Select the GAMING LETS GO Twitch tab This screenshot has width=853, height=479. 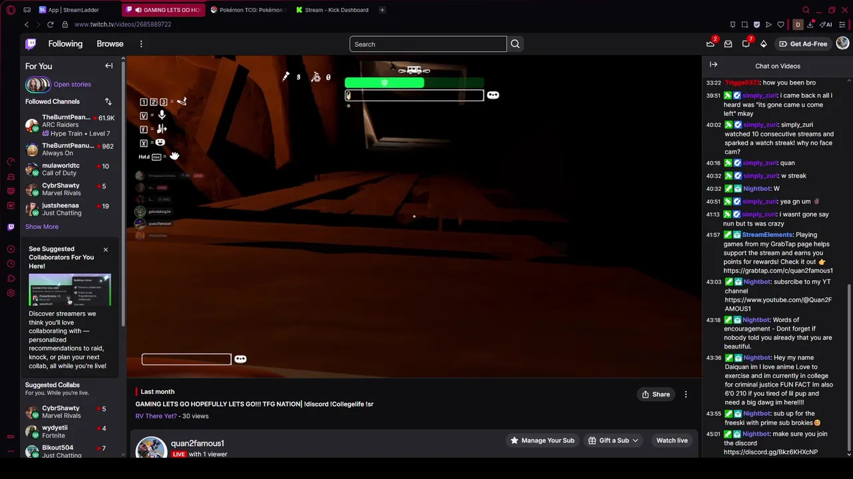pos(163,10)
